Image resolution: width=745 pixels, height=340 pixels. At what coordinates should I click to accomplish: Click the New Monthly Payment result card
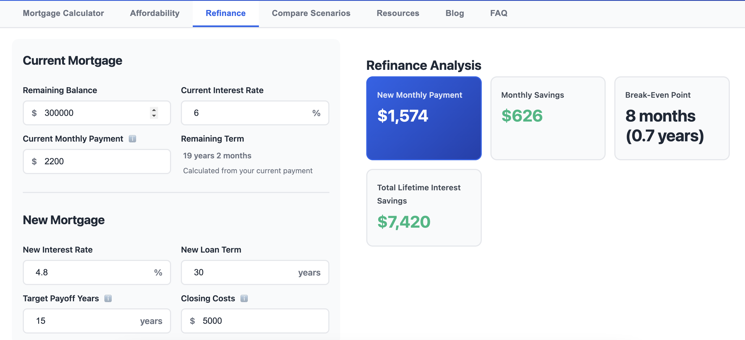[424, 118]
